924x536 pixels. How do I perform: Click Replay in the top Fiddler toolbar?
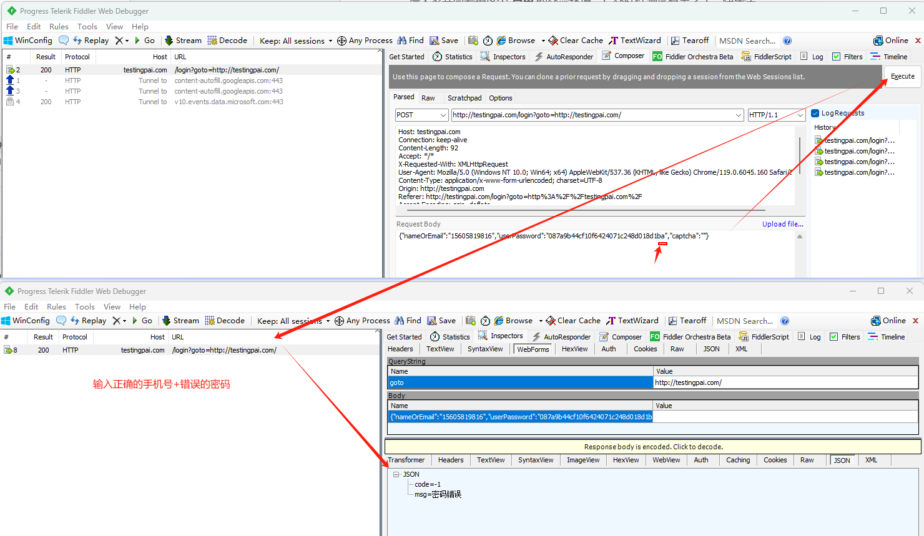pyautogui.click(x=91, y=41)
